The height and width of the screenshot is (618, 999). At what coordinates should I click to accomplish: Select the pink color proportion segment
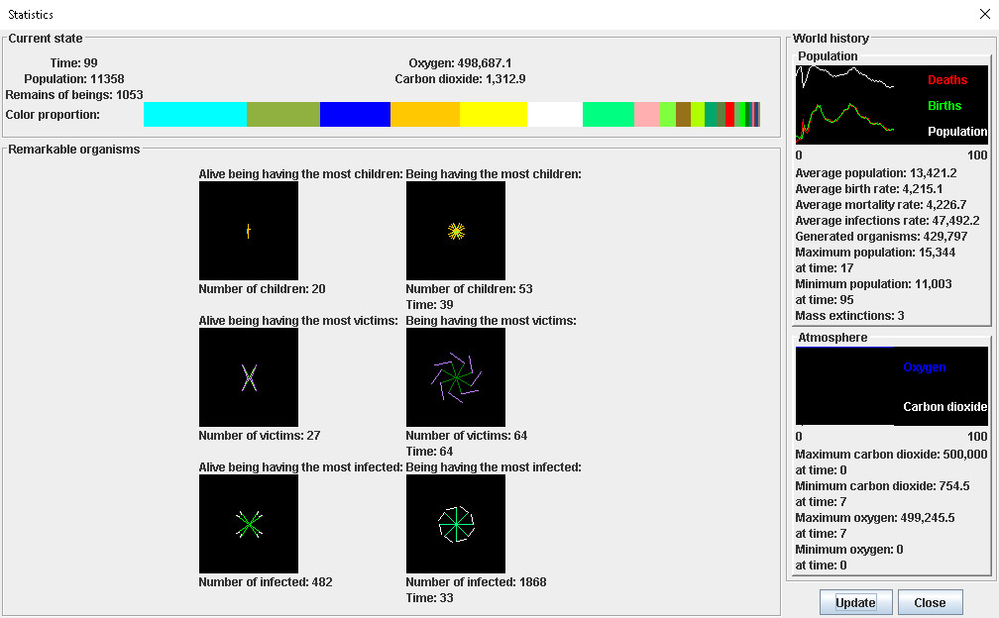(x=646, y=114)
